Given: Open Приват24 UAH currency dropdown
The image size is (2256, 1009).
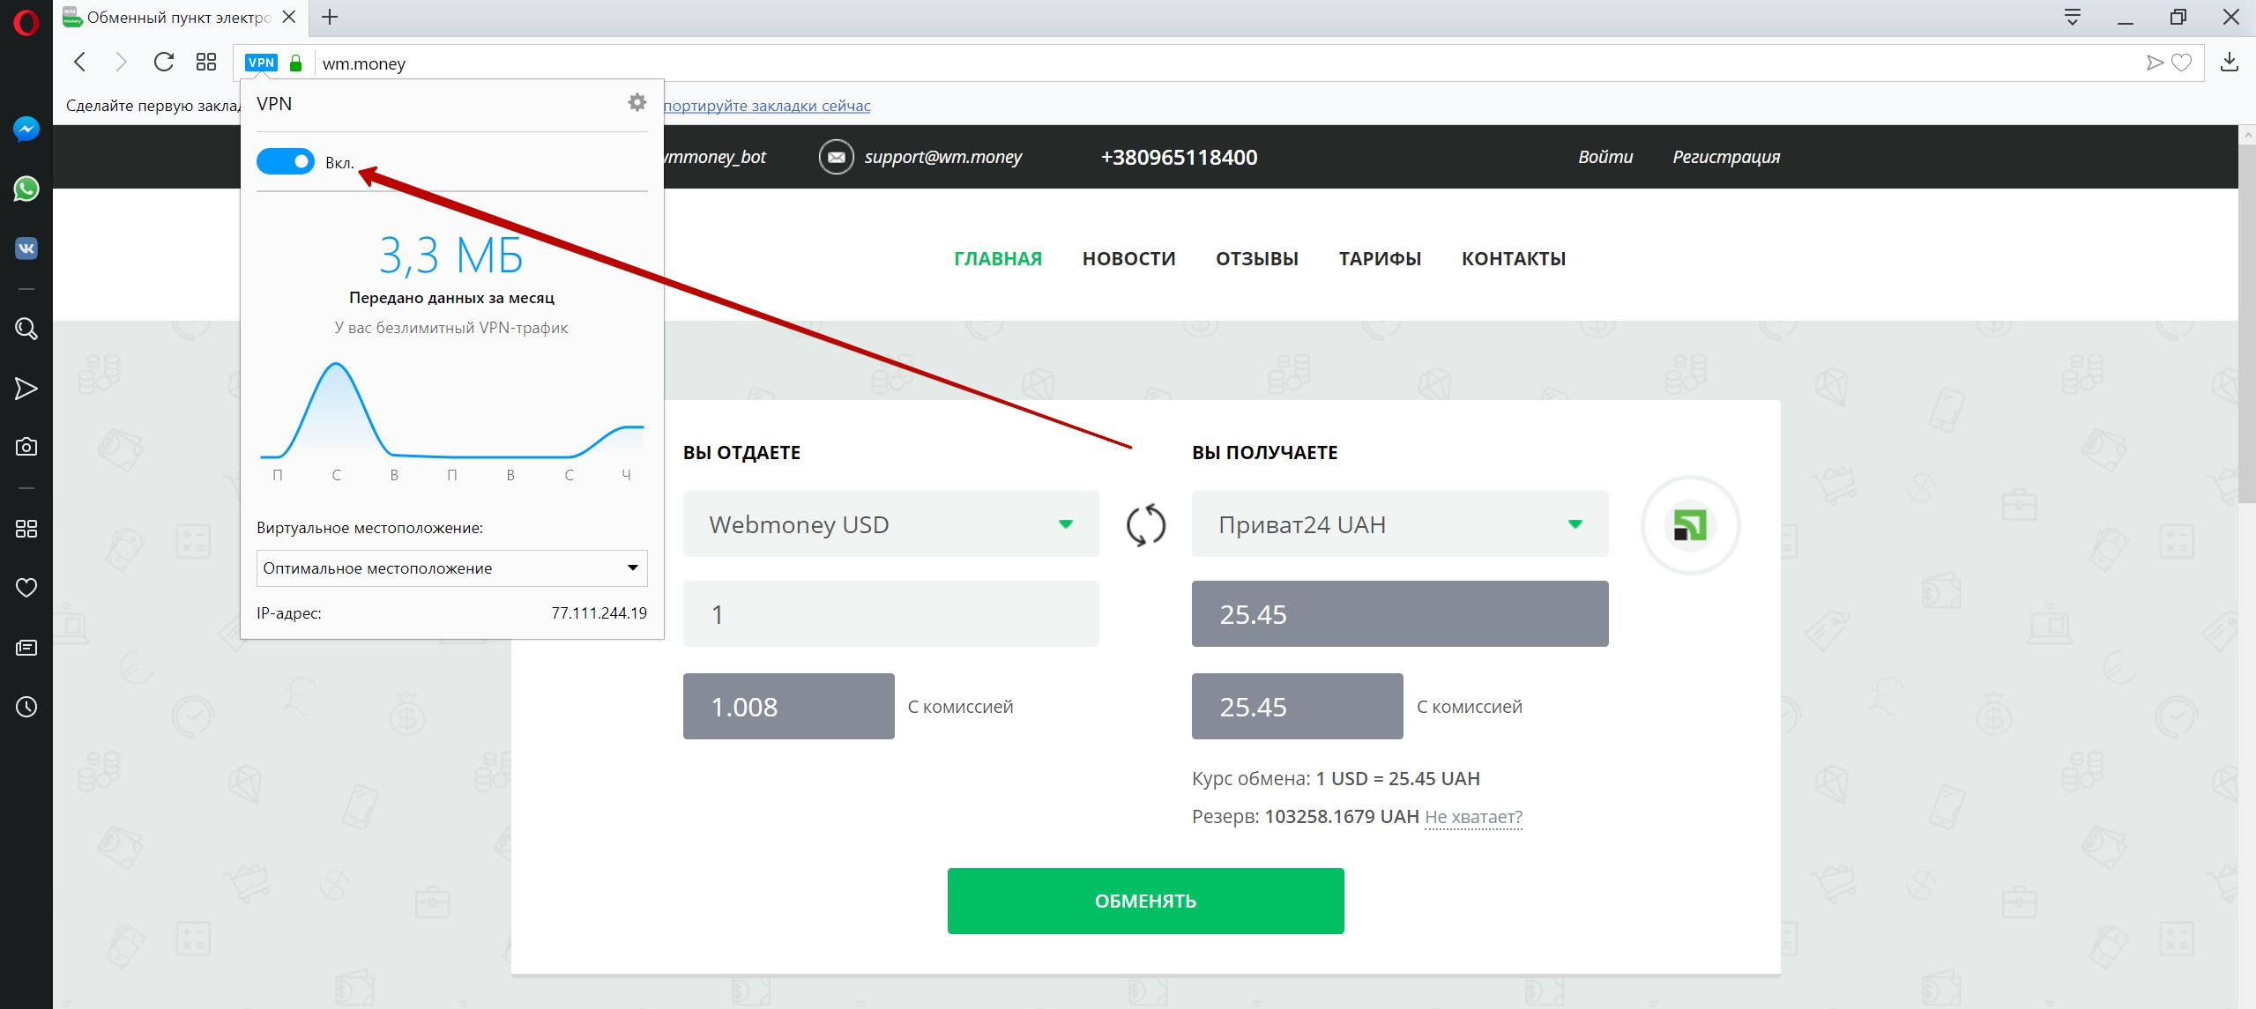Looking at the screenshot, I should tap(1400, 524).
